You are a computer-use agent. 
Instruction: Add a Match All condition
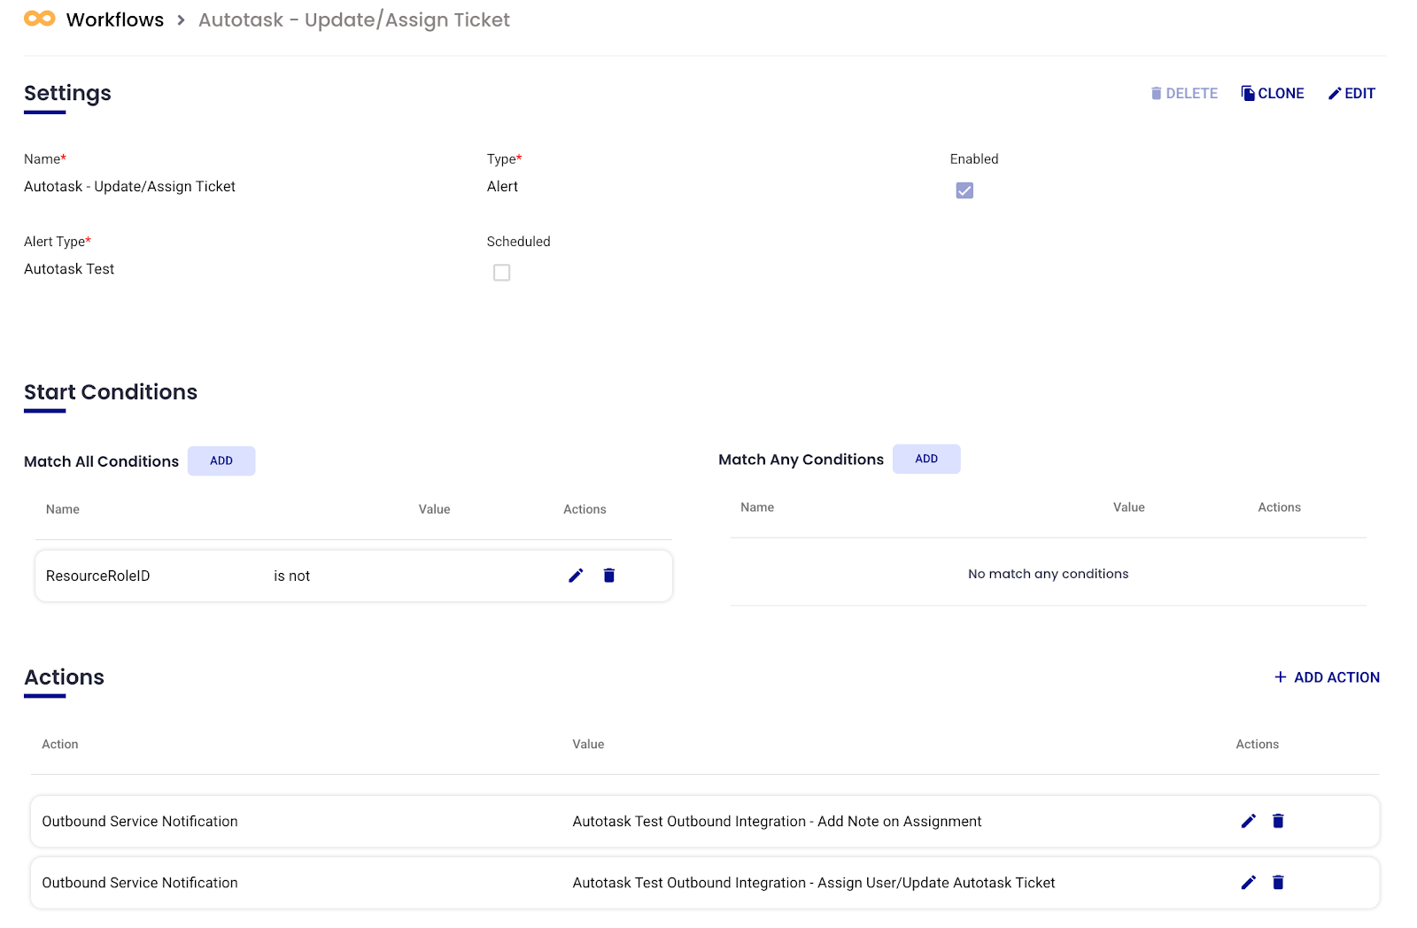221,460
